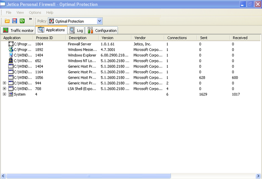This screenshot has height=179, width=262.
Task: Click the Traffic monitor tab icon
Action: [x=5, y=30]
